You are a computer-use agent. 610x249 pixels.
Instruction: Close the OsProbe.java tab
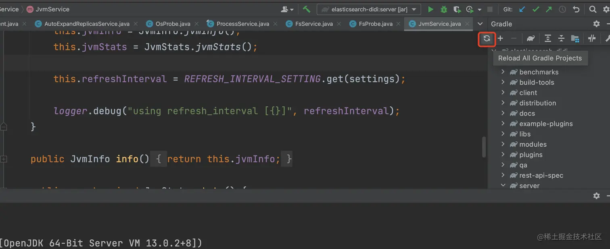(x=196, y=24)
